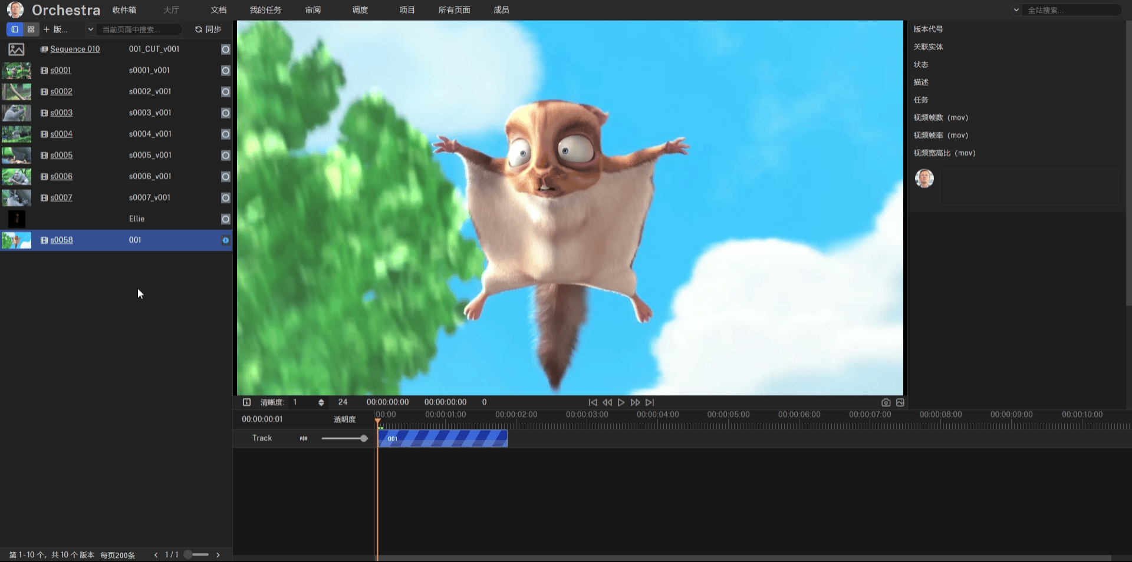The height and width of the screenshot is (562, 1132).
Task: Fast forward the playback
Action: coord(635,402)
